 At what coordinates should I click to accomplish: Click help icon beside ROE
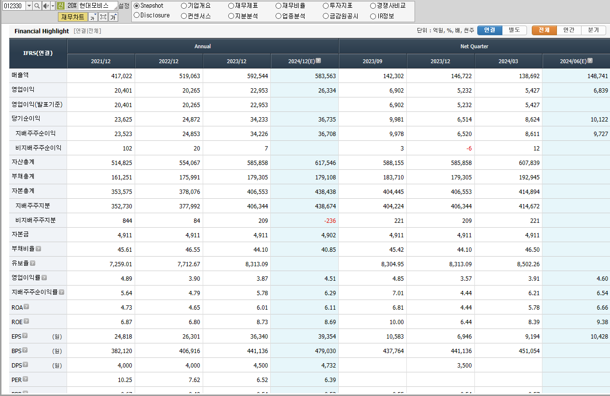click(x=27, y=321)
